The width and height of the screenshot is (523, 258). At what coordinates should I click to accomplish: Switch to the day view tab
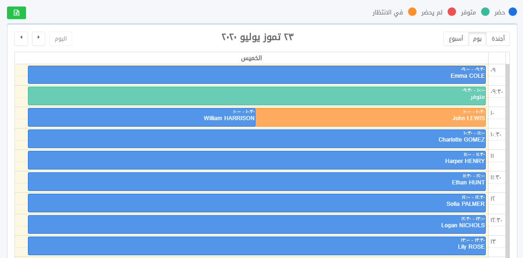[x=477, y=39]
